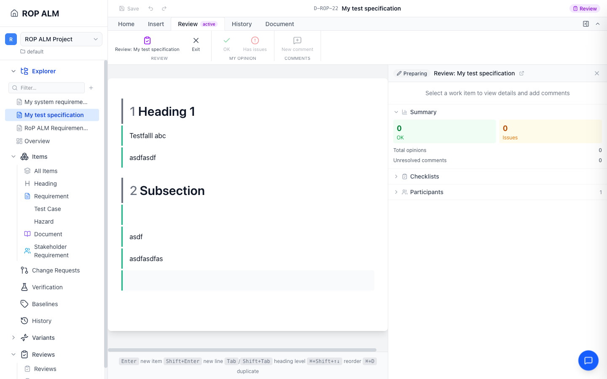
Task: Click the default folder label
Action: [32, 52]
